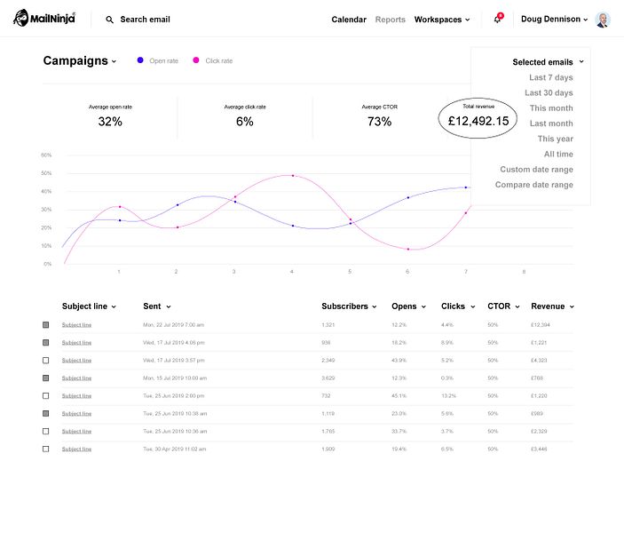Click the MailNinja logo
624x533 pixels.
(43, 18)
